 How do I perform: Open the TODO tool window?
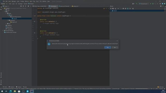pyautogui.click(x=5, y=87)
